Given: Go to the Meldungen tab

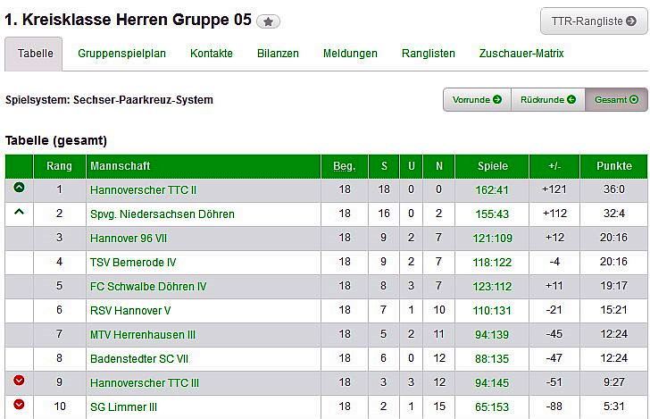Looking at the screenshot, I should click(x=350, y=54).
